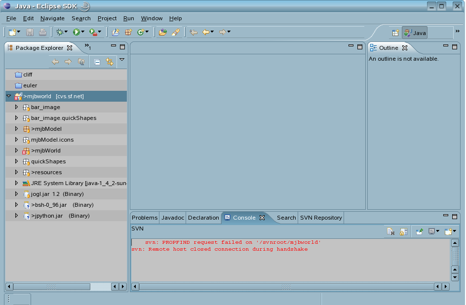The height and width of the screenshot is (305, 466).
Task: Click the Open Type toolbar icon
Action: coord(162,32)
